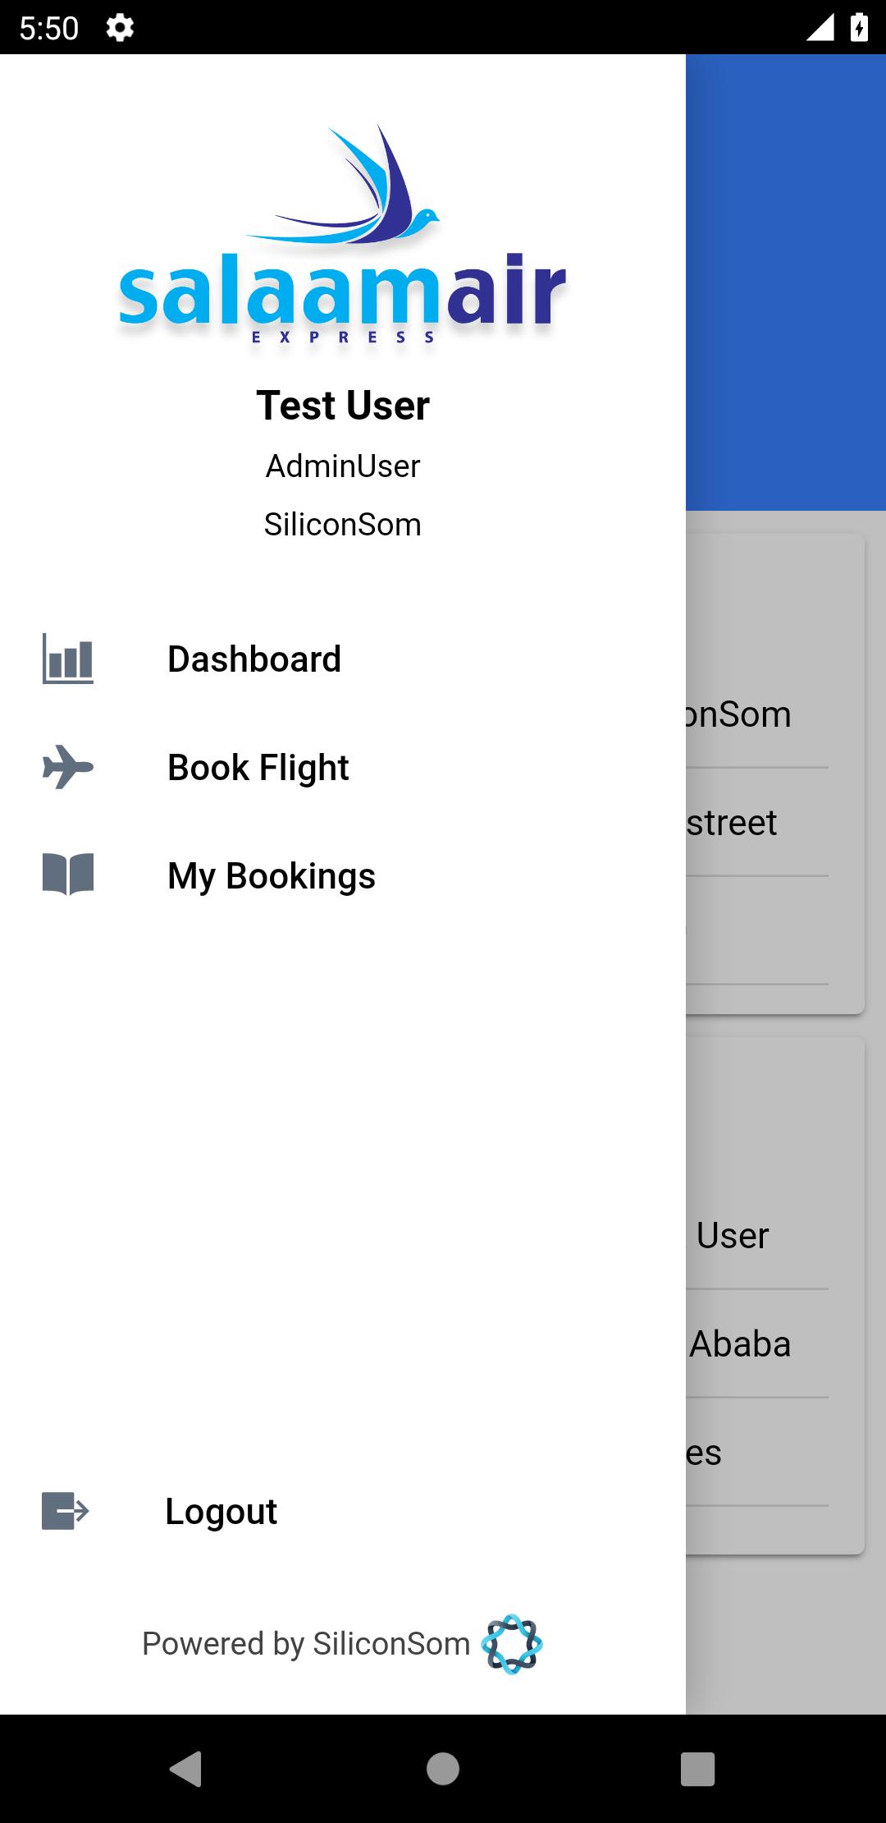Tap the Android home circle button

point(443,1768)
